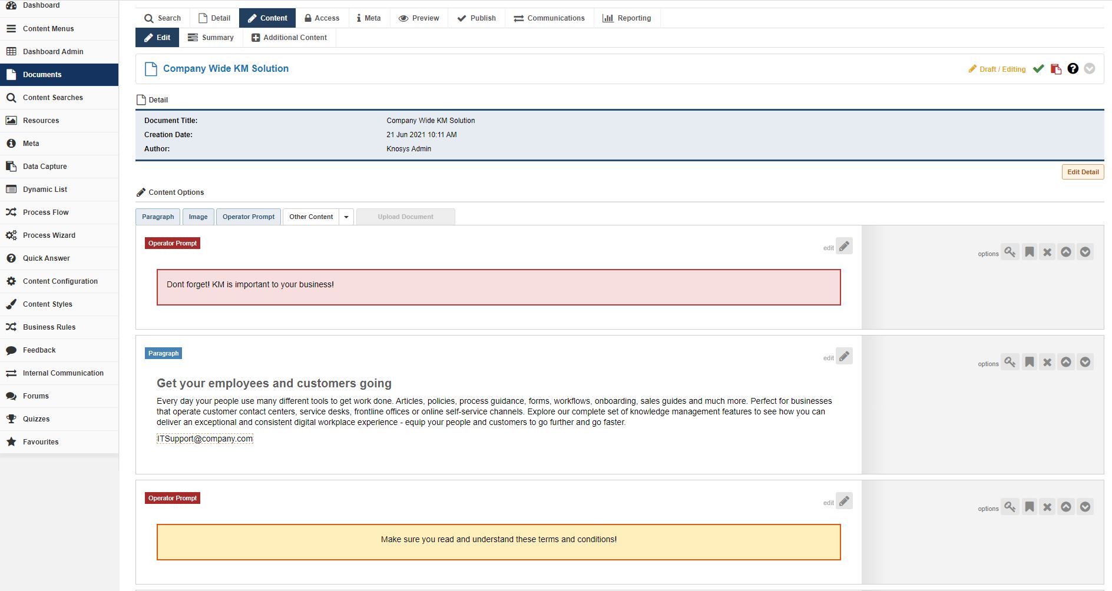The image size is (1112, 591).
Task: Expand the Other Content dropdown arrow
Action: click(346, 217)
